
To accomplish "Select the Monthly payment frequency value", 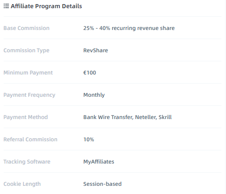I will tap(94, 95).
